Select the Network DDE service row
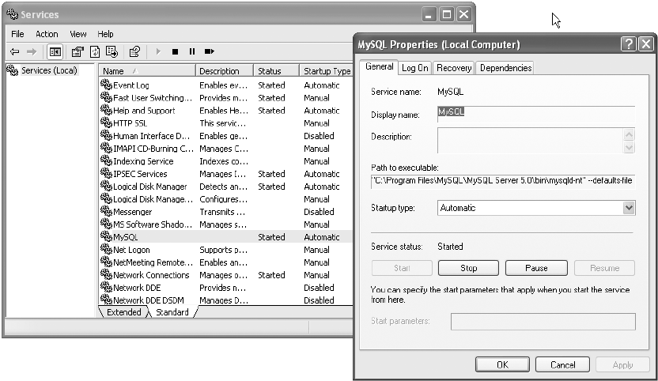 point(225,288)
